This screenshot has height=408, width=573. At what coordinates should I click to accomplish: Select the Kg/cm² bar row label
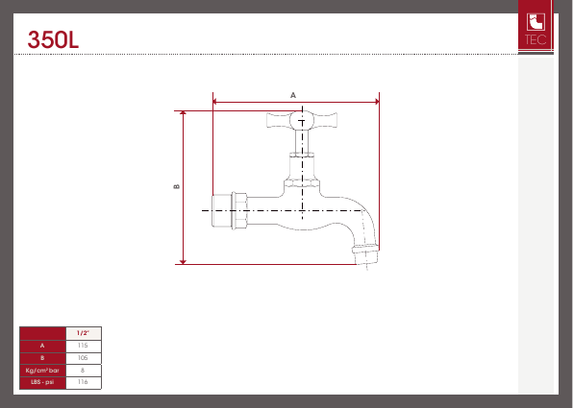click(42, 370)
